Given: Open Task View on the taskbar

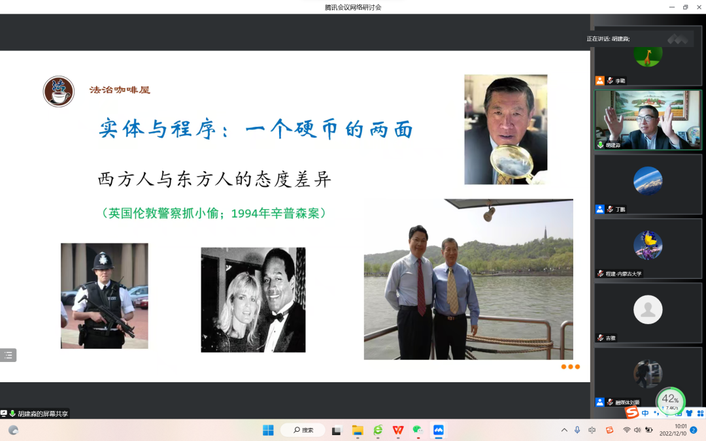Looking at the screenshot, I should [337, 430].
